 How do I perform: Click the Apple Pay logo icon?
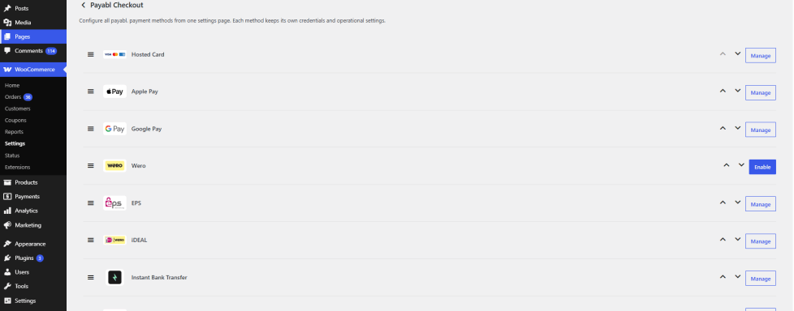coord(114,92)
